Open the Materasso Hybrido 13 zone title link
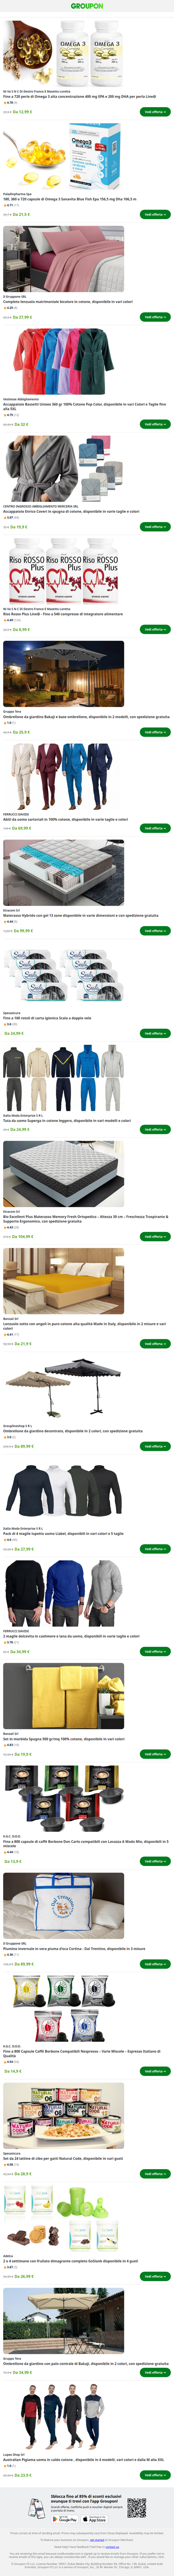The width and height of the screenshot is (174, 2576). point(80,915)
